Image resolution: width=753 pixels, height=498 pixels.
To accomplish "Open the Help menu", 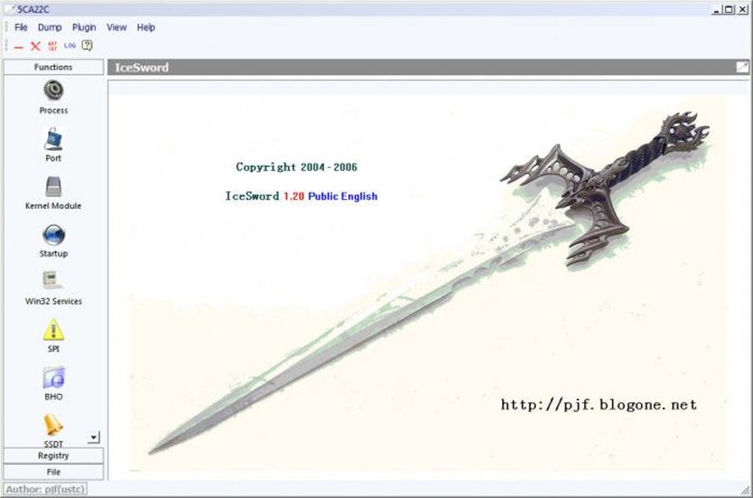I will point(146,27).
